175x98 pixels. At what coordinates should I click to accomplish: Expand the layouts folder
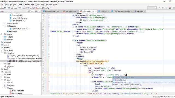[x=5, y=85]
